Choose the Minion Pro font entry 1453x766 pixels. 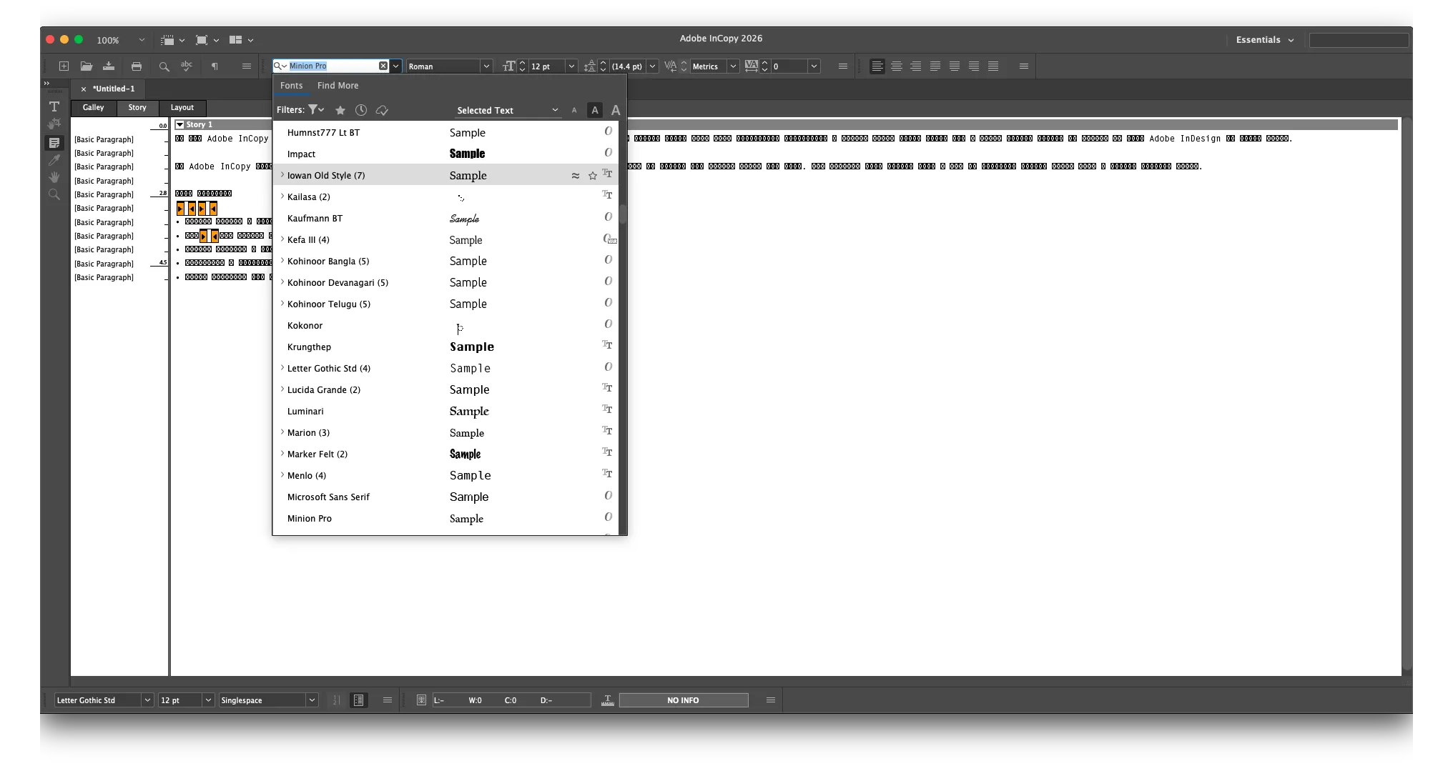[310, 519]
